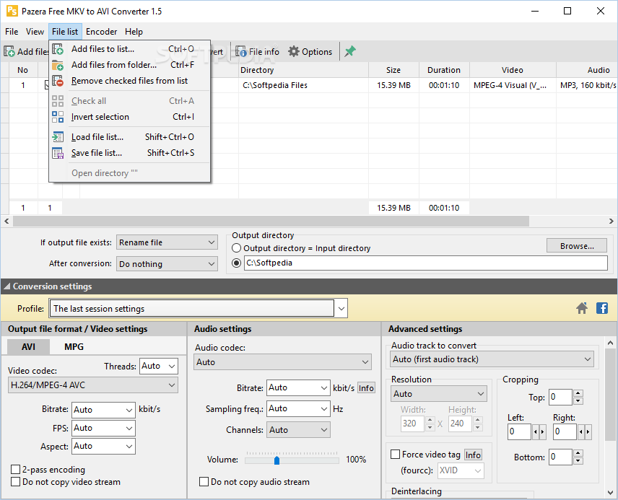Viewport: 618px width, 500px height.
Task: Check Do not copy video stream
Action: [16, 481]
